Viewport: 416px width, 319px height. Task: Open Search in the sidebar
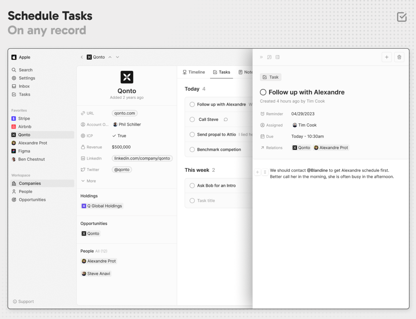pyautogui.click(x=22, y=70)
